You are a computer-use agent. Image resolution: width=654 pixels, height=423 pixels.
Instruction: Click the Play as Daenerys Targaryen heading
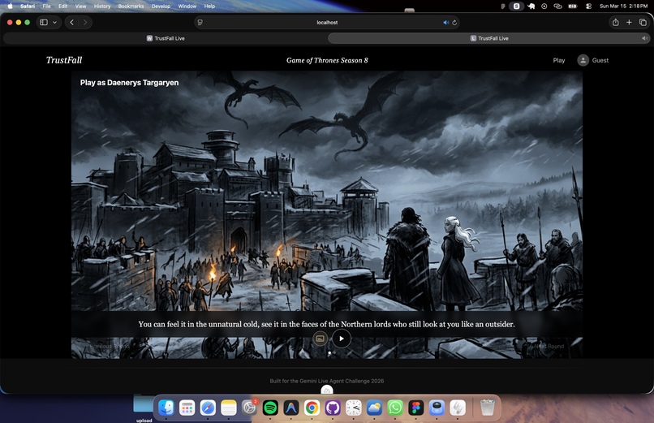(x=129, y=83)
